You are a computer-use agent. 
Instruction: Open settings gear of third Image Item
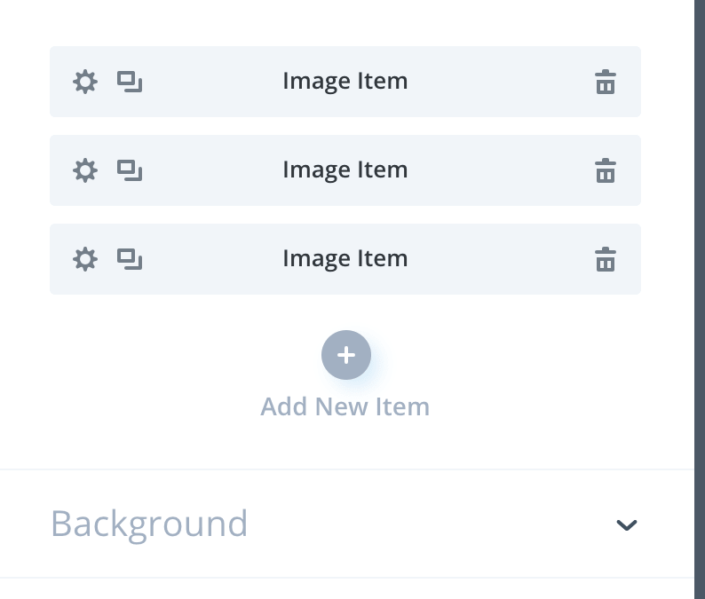click(x=84, y=259)
